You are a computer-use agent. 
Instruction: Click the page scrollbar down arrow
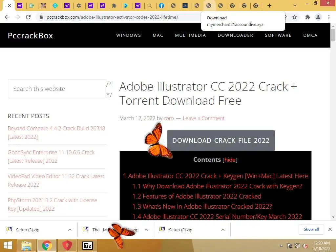pos(333,217)
